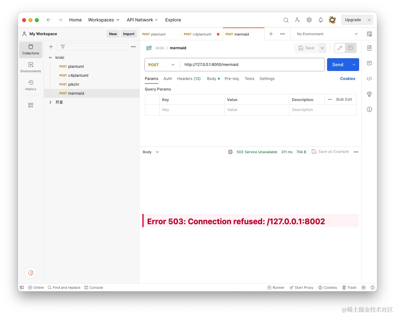The height and width of the screenshot is (315, 395).
Task: Toggle the sidebar in status bar
Action: point(22,287)
